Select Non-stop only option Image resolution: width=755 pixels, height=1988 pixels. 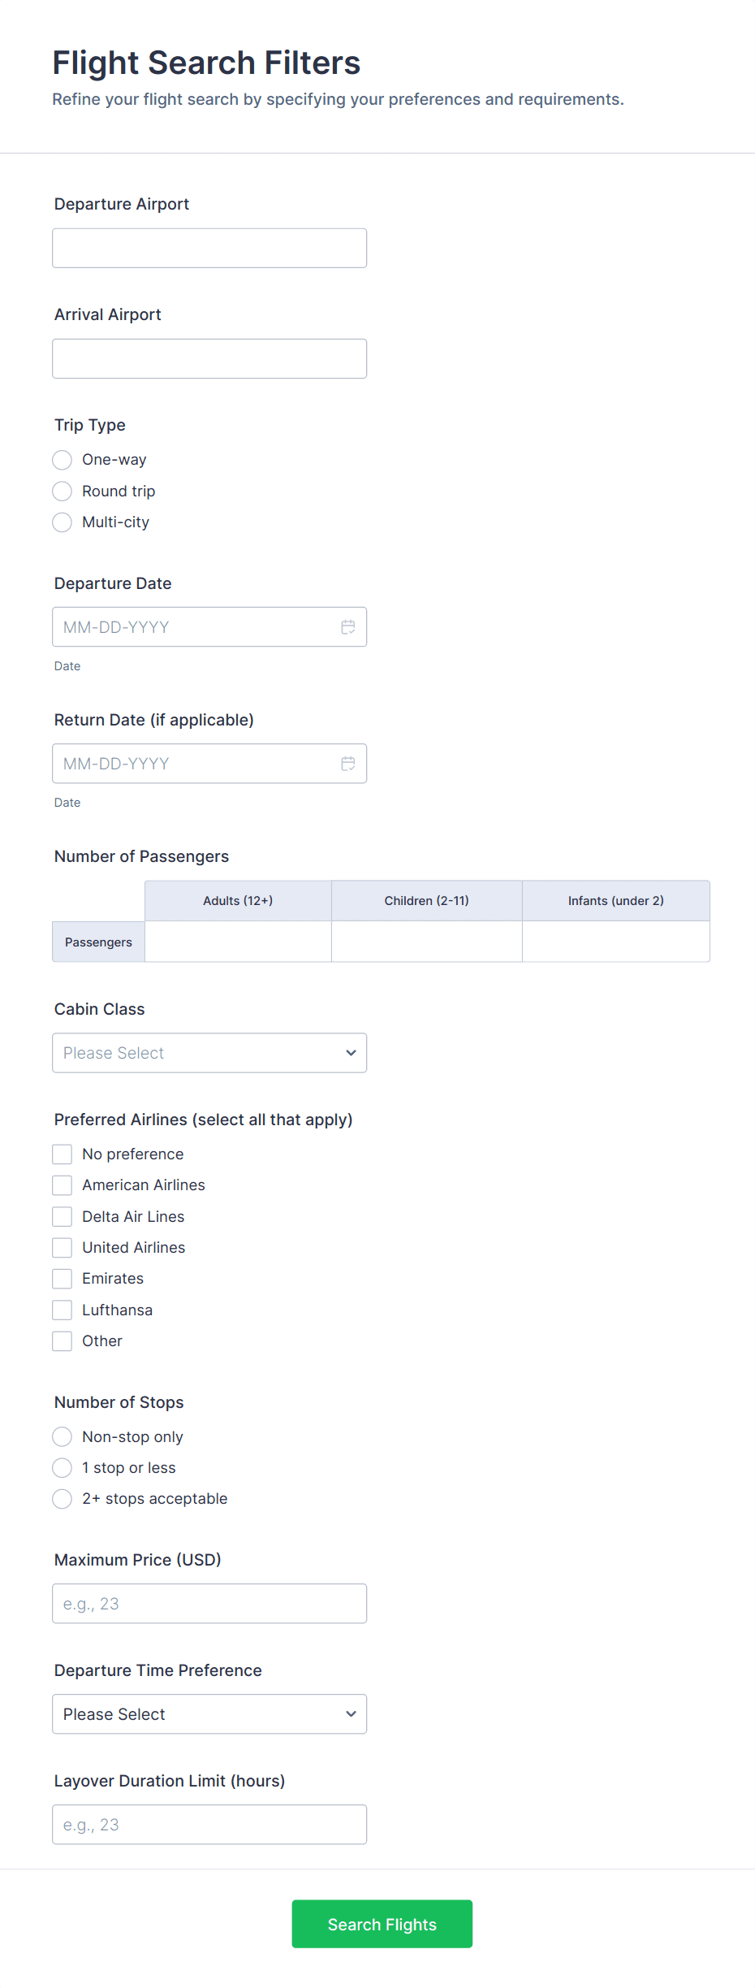pyautogui.click(x=63, y=1437)
